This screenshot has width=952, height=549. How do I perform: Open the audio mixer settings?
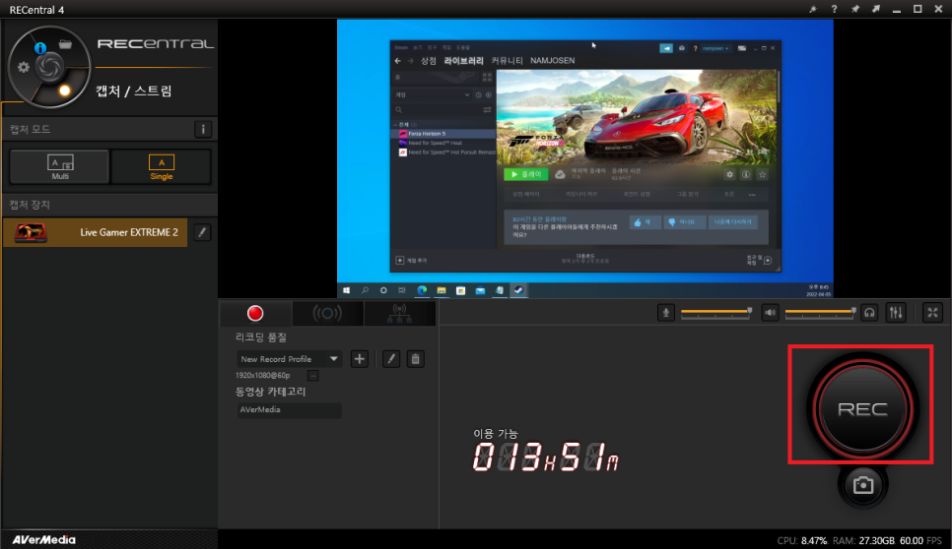896,313
